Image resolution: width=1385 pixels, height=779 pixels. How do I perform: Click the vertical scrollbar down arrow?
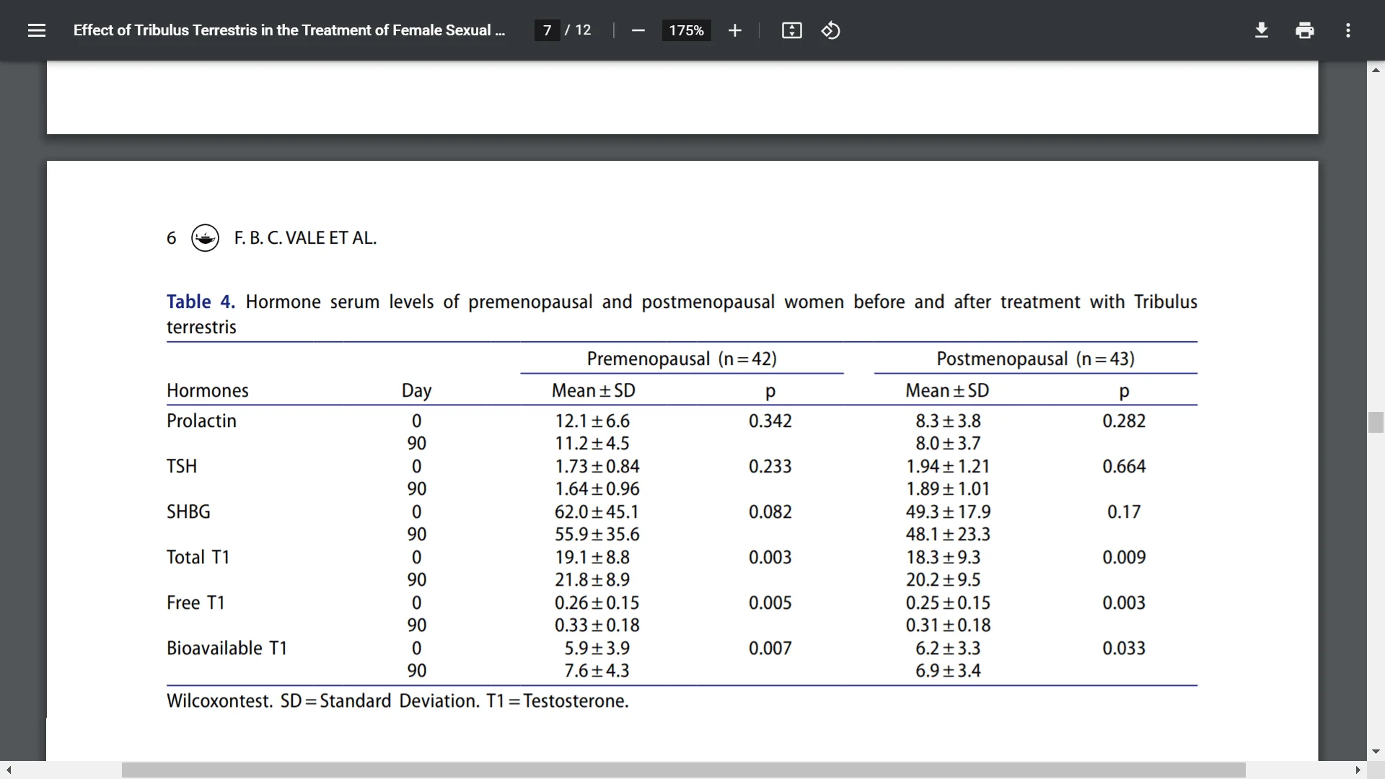pos(1376,752)
